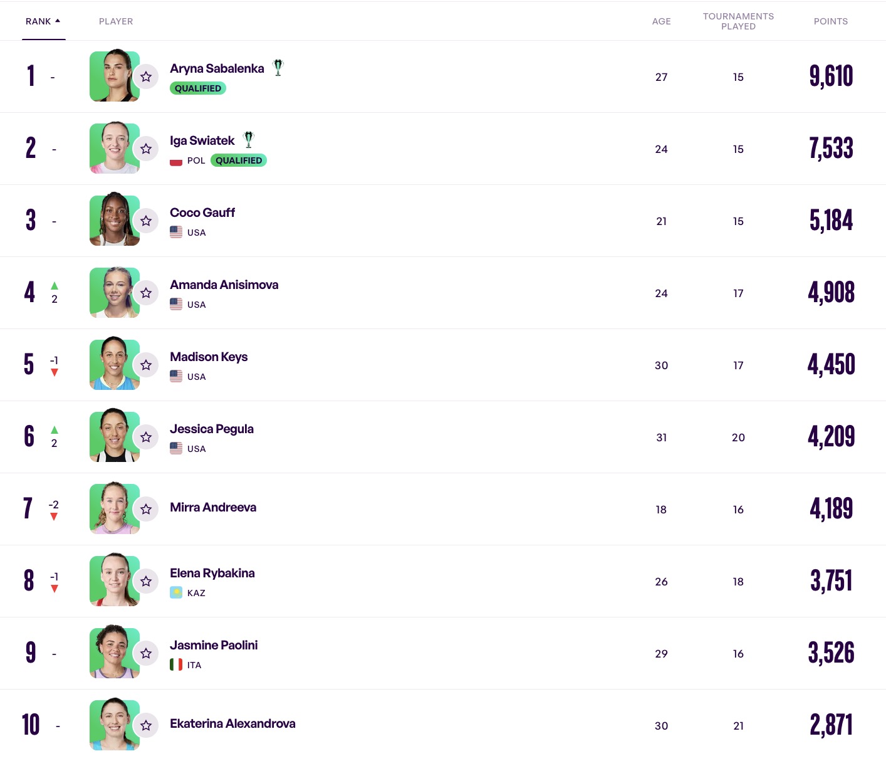This screenshot has height=761, width=886.
Task: Toggle favorite star for Iga Swiatek
Action: coord(146,149)
